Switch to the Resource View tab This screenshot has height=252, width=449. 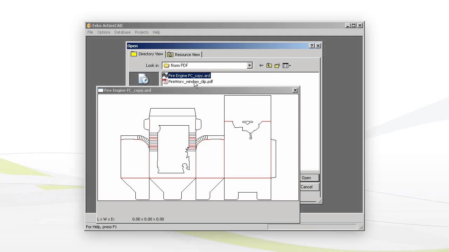[x=184, y=55]
